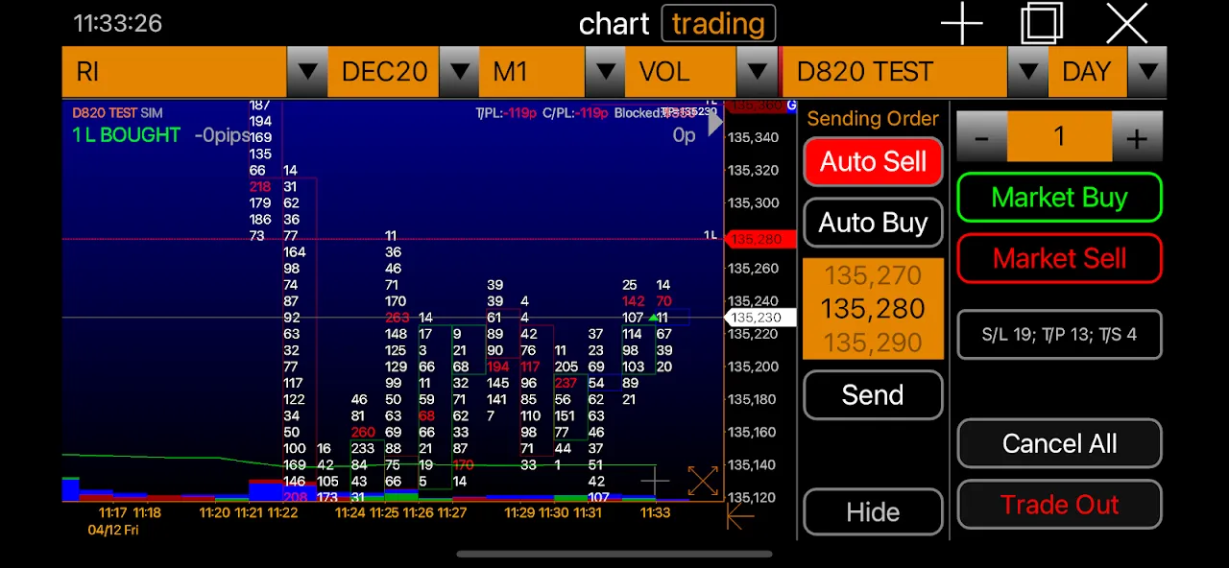The width and height of the screenshot is (1229, 568).
Task: Increase order quantity with plus button
Action: (x=1137, y=137)
